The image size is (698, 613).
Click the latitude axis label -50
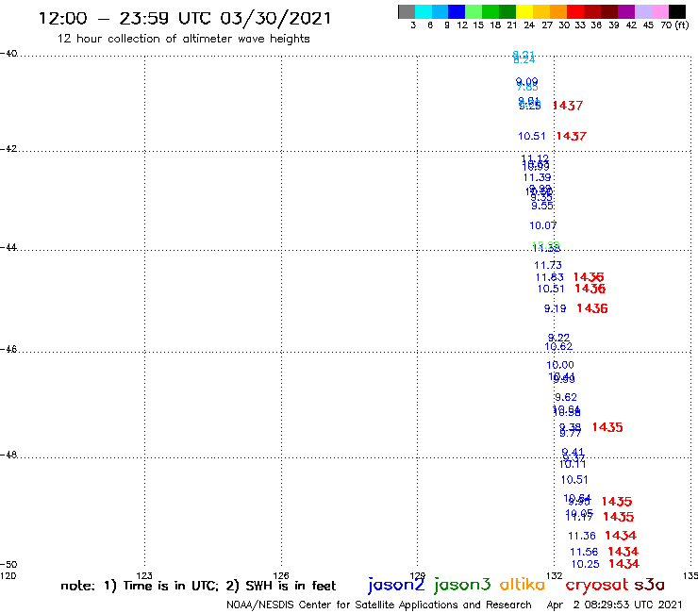[x=8, y=565]
